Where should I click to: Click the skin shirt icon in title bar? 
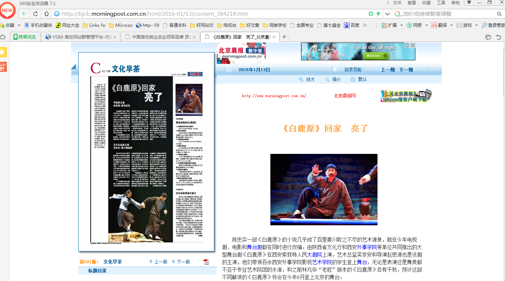tap(469, 2)
